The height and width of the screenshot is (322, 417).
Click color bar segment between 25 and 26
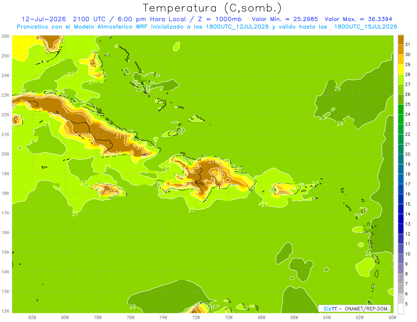point(401,99)
